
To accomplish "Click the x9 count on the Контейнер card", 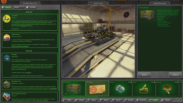I will coord(65,94).
